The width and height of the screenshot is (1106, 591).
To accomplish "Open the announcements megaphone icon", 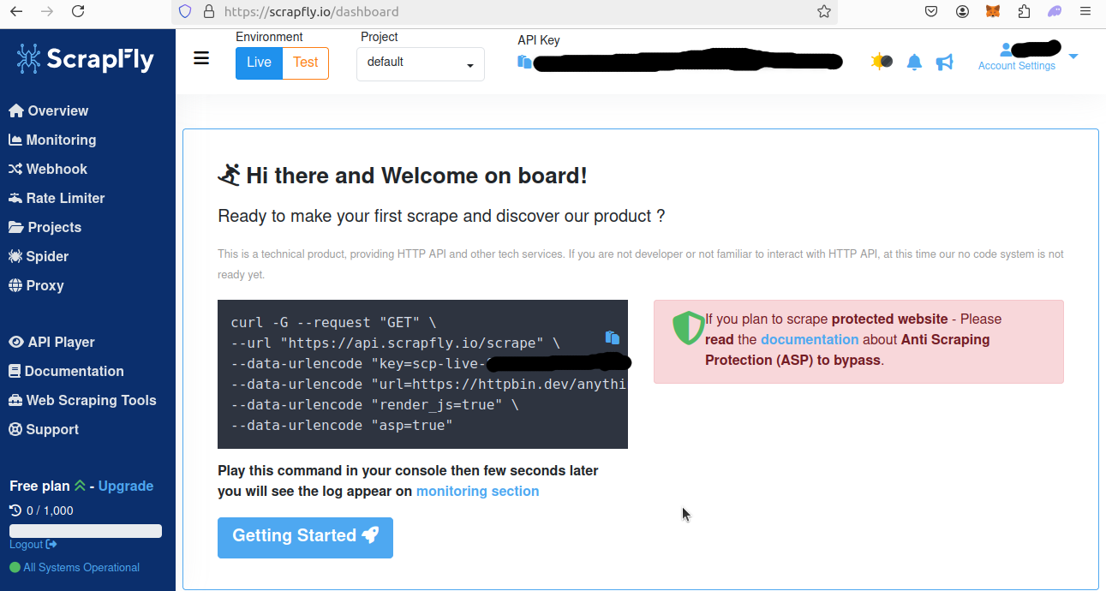I will point(944,62).
